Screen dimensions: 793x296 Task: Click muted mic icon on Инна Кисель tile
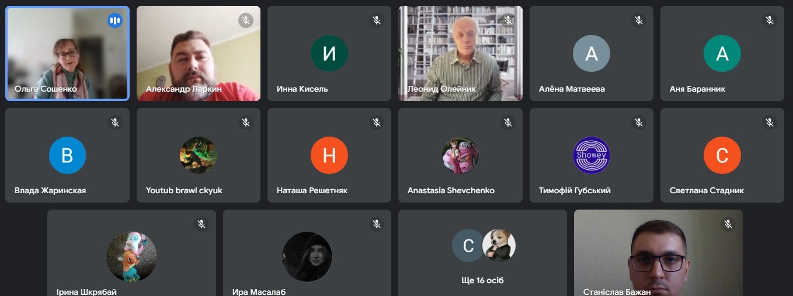(377, 20)
